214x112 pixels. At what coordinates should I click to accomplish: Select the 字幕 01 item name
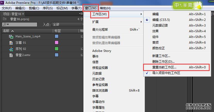(x=21, y=43)
